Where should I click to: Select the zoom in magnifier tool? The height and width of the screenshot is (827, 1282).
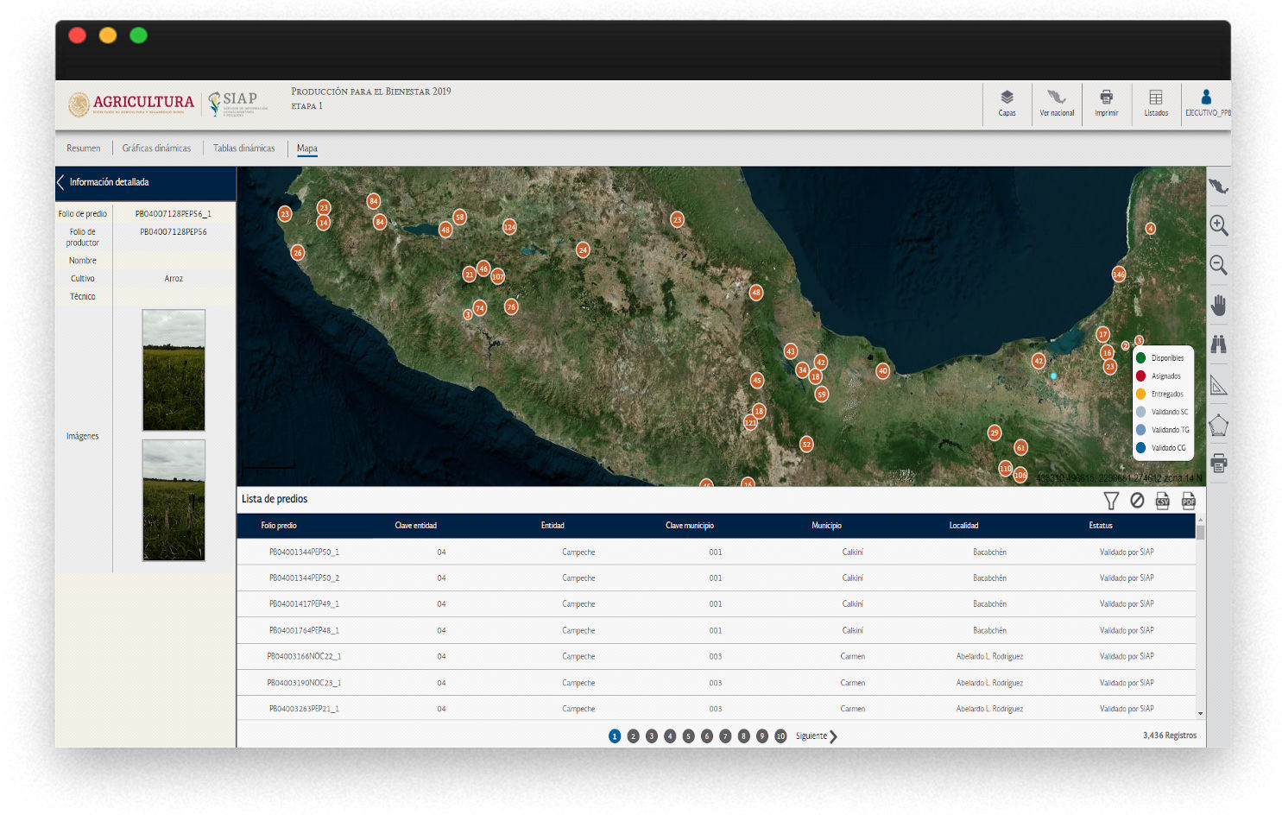tap(1218, 225)
